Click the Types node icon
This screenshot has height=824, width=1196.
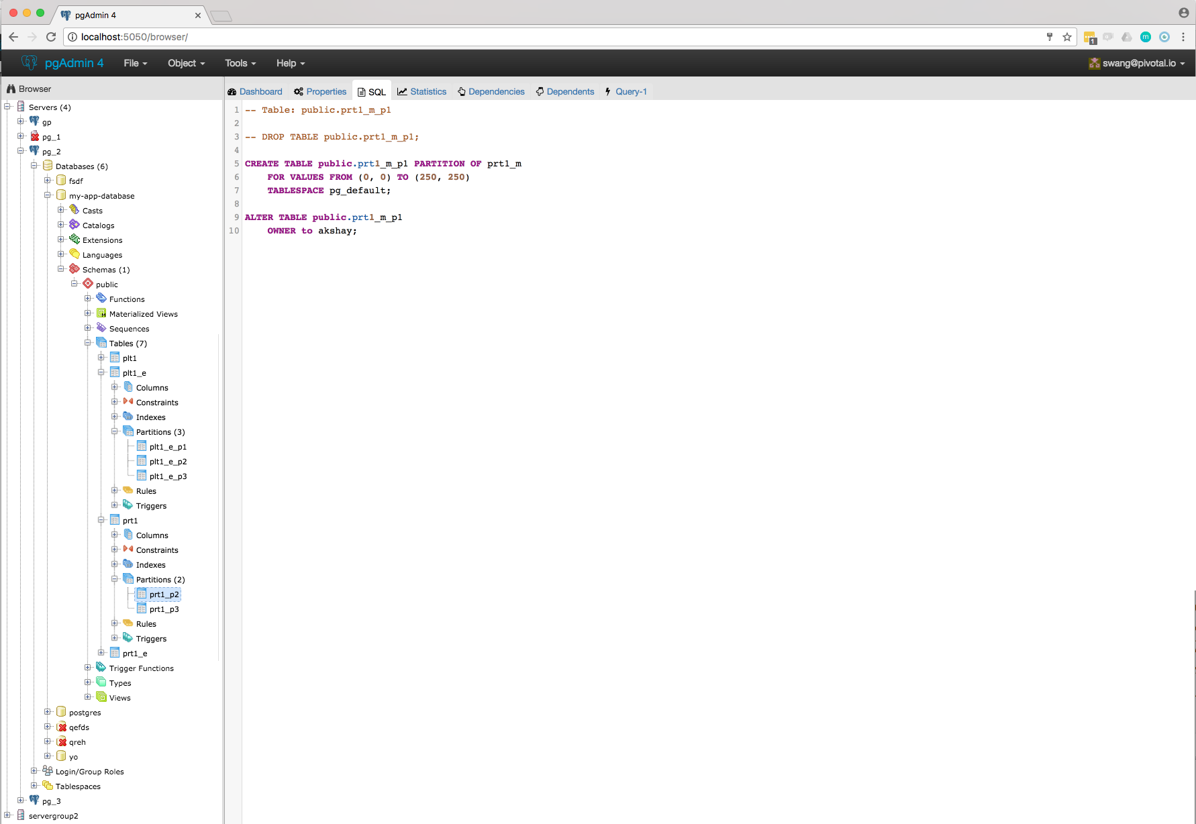click(101, 682)
